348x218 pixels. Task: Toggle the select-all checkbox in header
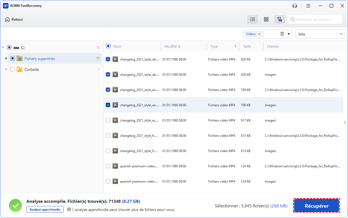coord(108,46)
